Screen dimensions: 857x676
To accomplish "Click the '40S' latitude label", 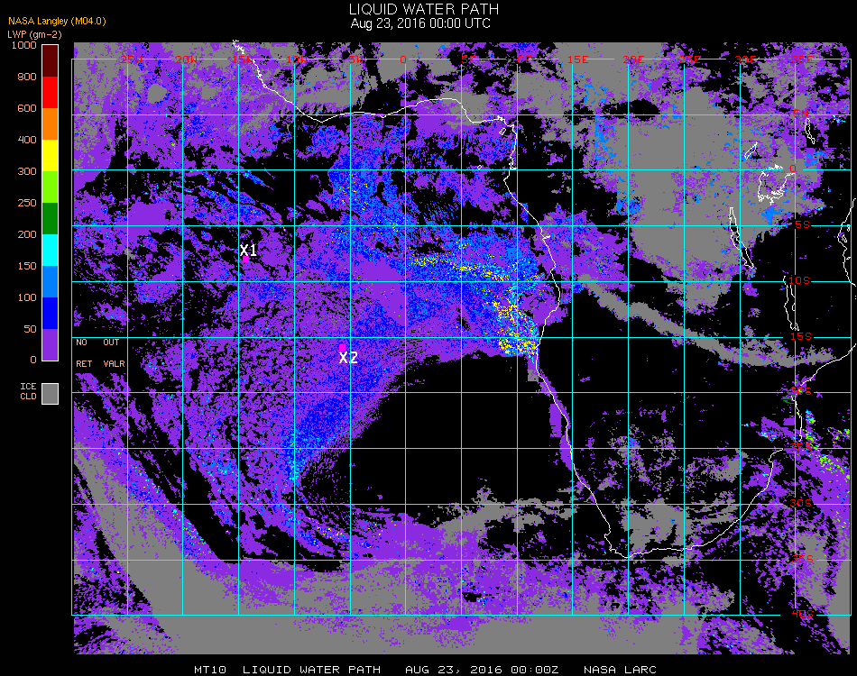I will 802,615.
